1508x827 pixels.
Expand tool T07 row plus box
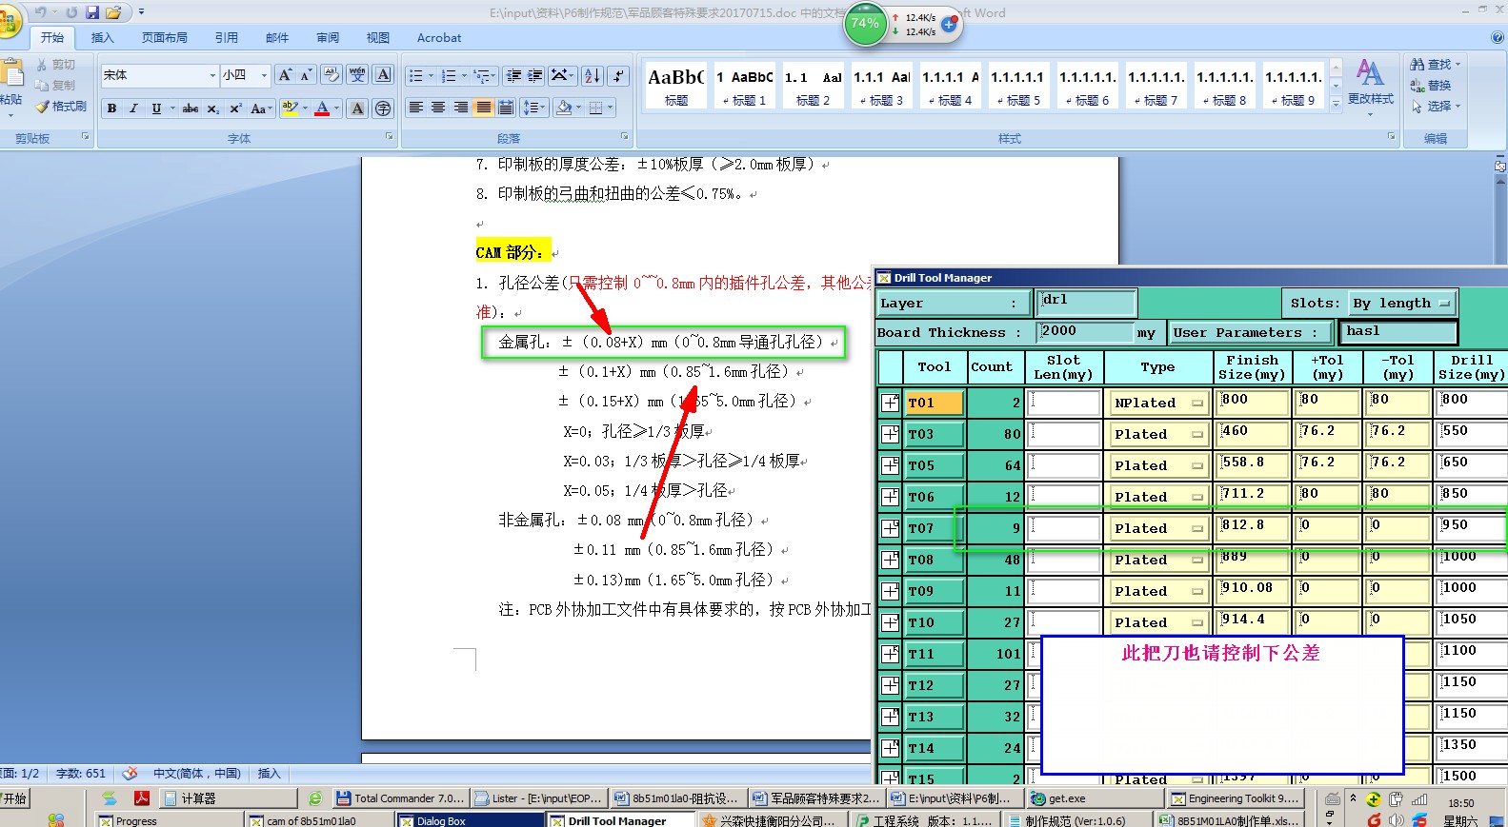pos(890,528)
